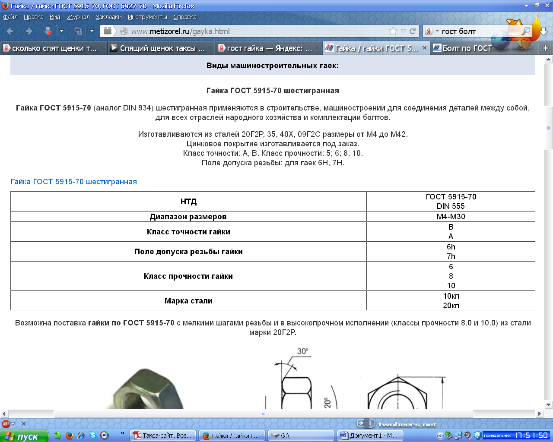Open the URL history dropdown arrow
The width and height of the screenshot is (553, 442).
(x=404, y=31)
